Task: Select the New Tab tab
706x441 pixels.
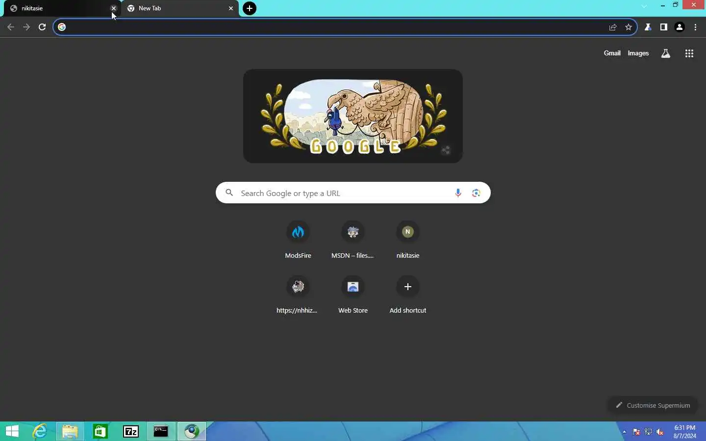Action: (179, 8)
